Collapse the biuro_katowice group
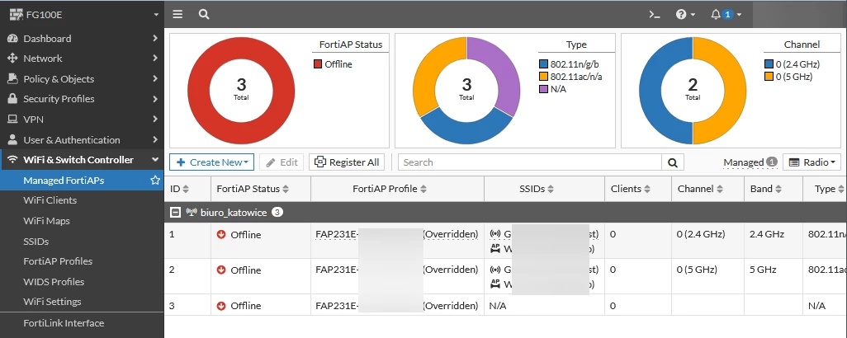This screenshot has height=338, width=847. point(175,213)
